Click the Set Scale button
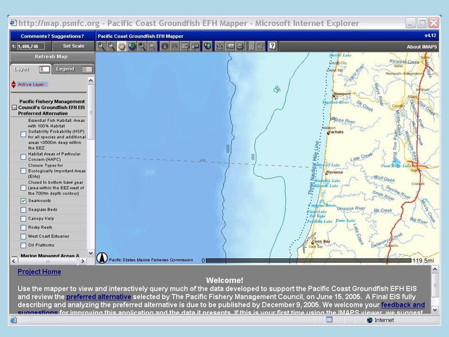449x337 pixels. pos(73,46)
